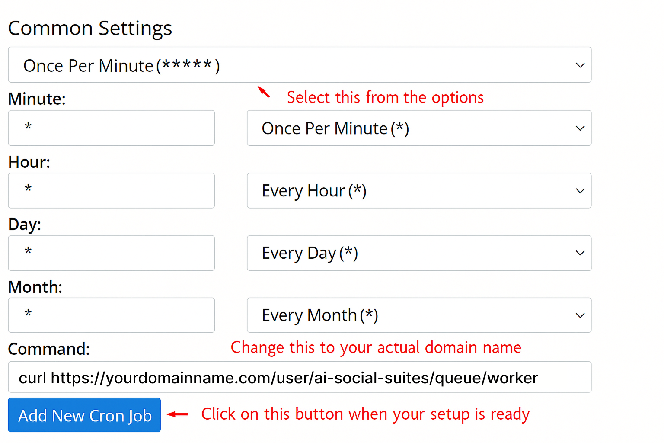Open the 'Every Month (*)' selector
This screenshot has height=443, width=664.
tap(419, 315)
